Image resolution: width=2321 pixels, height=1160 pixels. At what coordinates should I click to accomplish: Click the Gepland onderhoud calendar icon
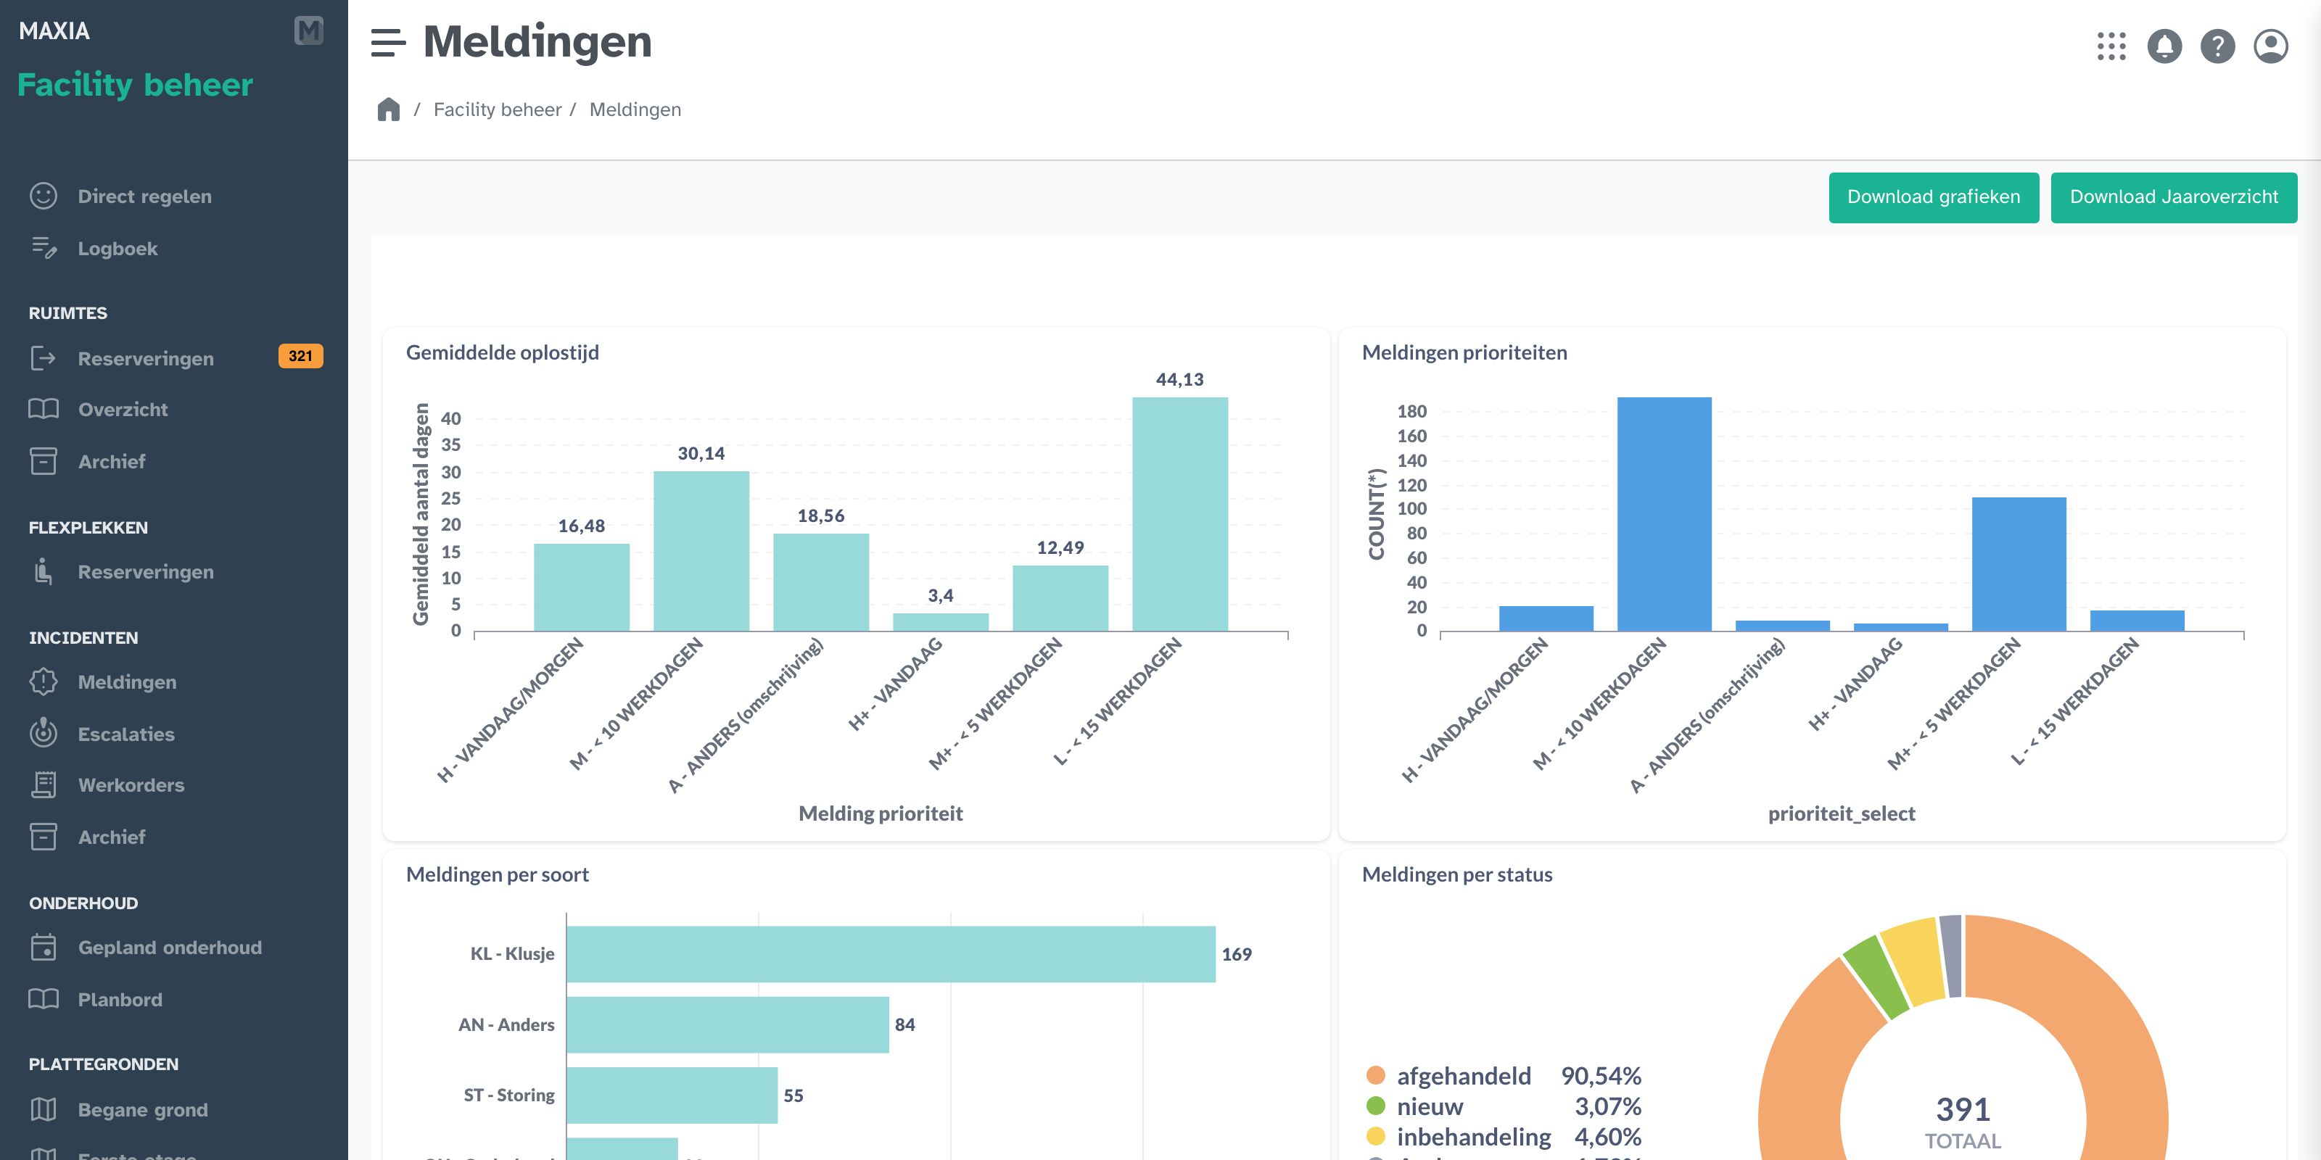tap(44, 948)
